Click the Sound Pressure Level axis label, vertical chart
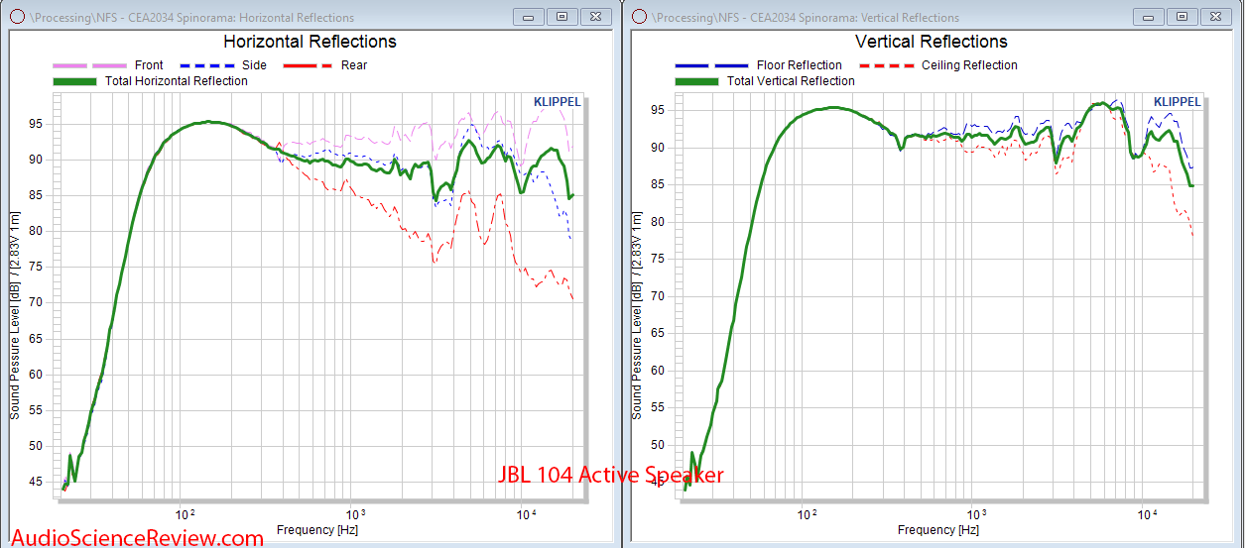This screenshot has width=1246, height=548. (636, 315)
